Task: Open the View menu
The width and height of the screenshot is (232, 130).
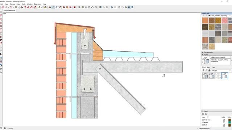Action: coord(7,4)
